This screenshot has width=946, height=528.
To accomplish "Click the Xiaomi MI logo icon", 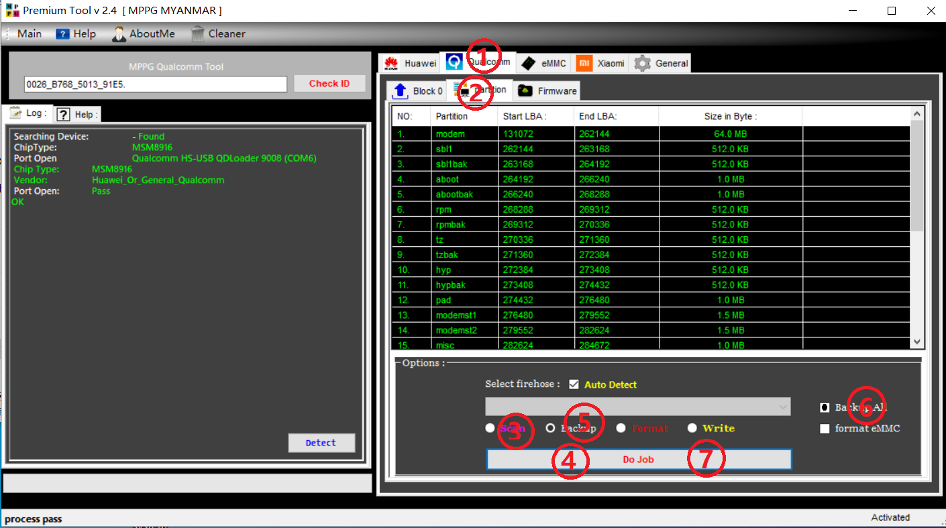I will click(585, 63).
